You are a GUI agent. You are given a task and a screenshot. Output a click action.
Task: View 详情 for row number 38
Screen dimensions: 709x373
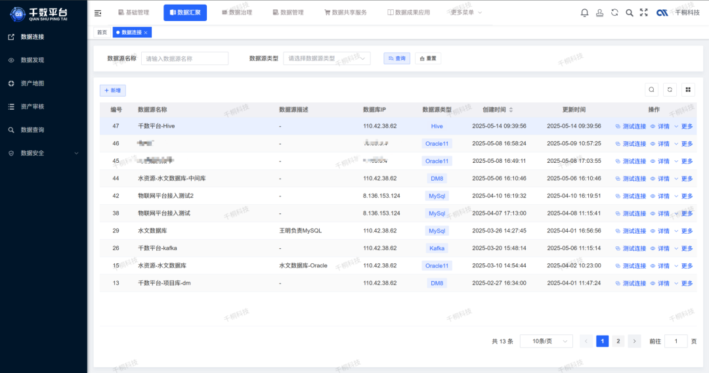(x=660, y=213)
